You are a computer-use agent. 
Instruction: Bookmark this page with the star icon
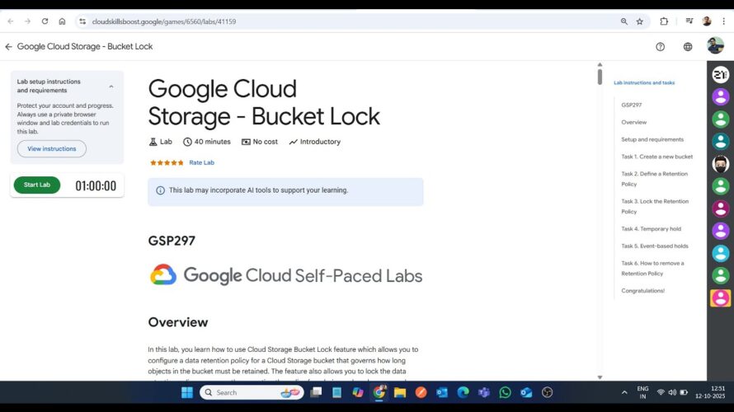[x=639, y=21]
